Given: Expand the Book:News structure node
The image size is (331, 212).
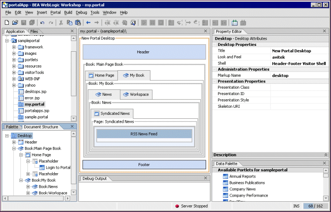Looking at the screenshot, I should 28,187.
